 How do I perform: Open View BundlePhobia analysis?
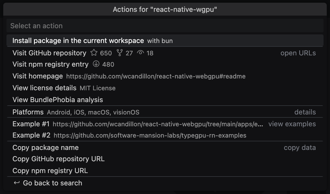pyautogui.click(x=165, y=100)
